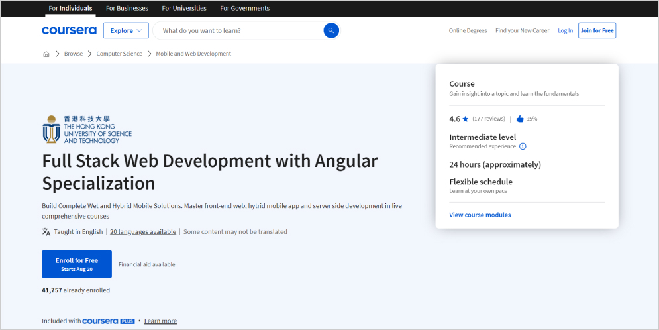659x330 pixels.
Task: Click the thumbs-up 95% rating icon
Action: coord(520,119)
